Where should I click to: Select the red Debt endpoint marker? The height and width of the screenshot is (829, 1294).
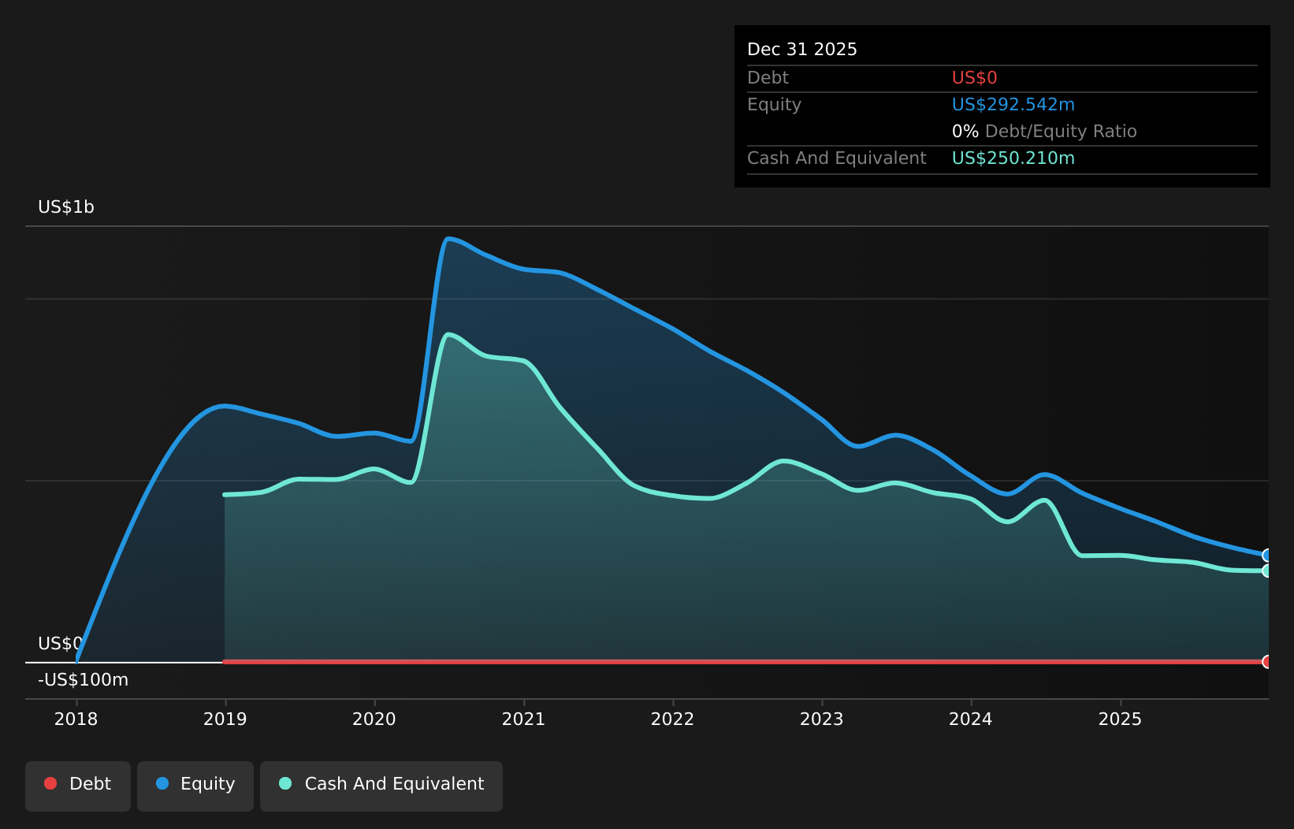click(x=1267, y=662)
